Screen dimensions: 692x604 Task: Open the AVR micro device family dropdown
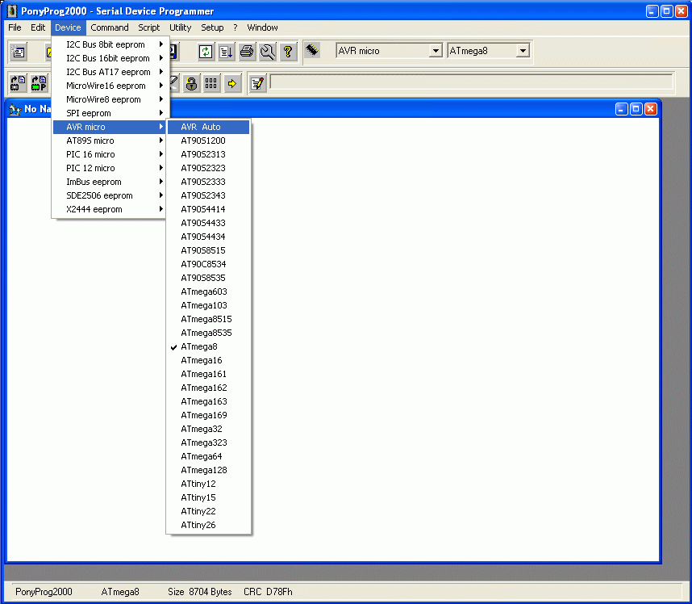(x=389, y=51)
